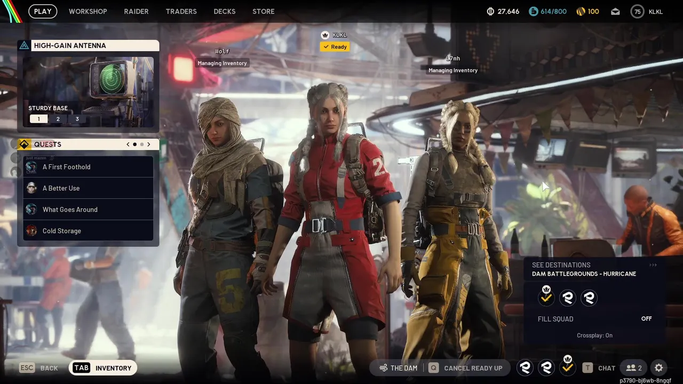Open the STORE tab
The height and width of the screenshot is (384, 683).
click(x=264, y=11)
